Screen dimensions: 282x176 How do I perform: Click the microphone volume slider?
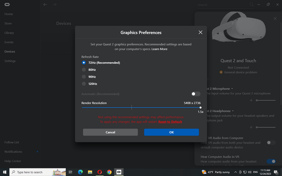tap(266, 101)
